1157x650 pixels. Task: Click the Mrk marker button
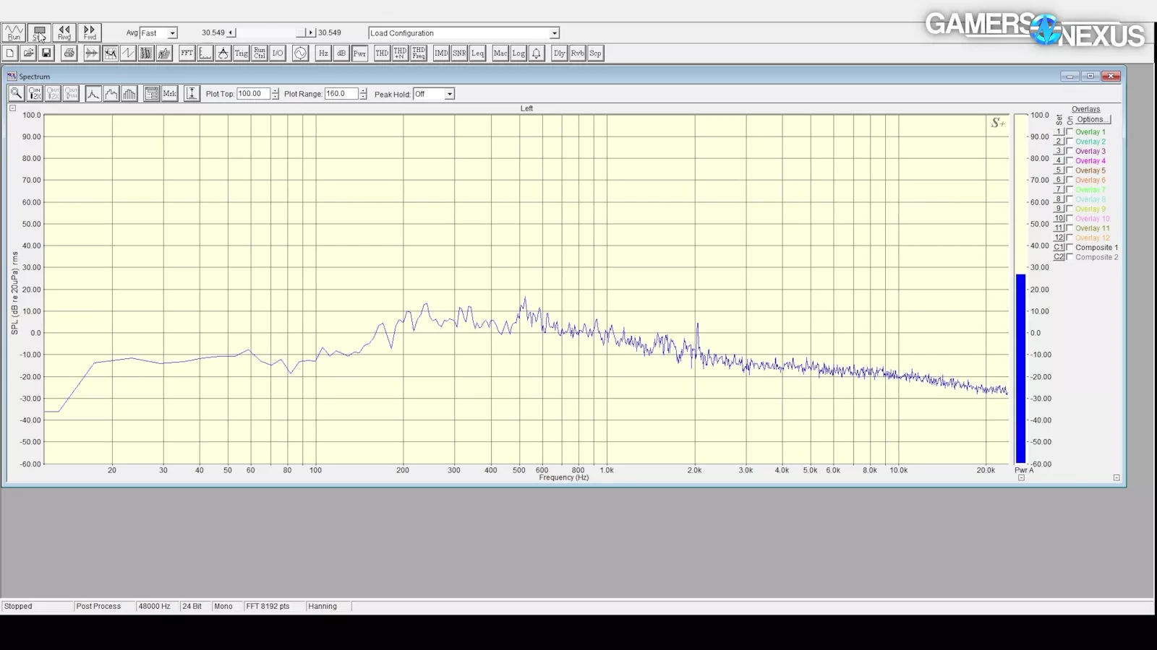click(169, 94)
